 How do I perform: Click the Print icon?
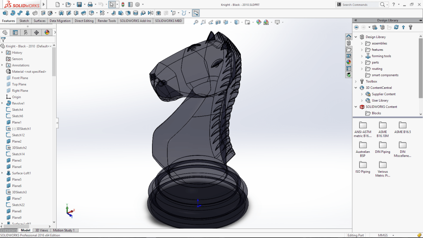point(90,5)
